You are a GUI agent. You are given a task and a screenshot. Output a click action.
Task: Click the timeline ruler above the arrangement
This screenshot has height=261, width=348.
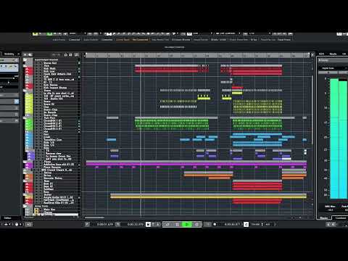coord(197,55)
